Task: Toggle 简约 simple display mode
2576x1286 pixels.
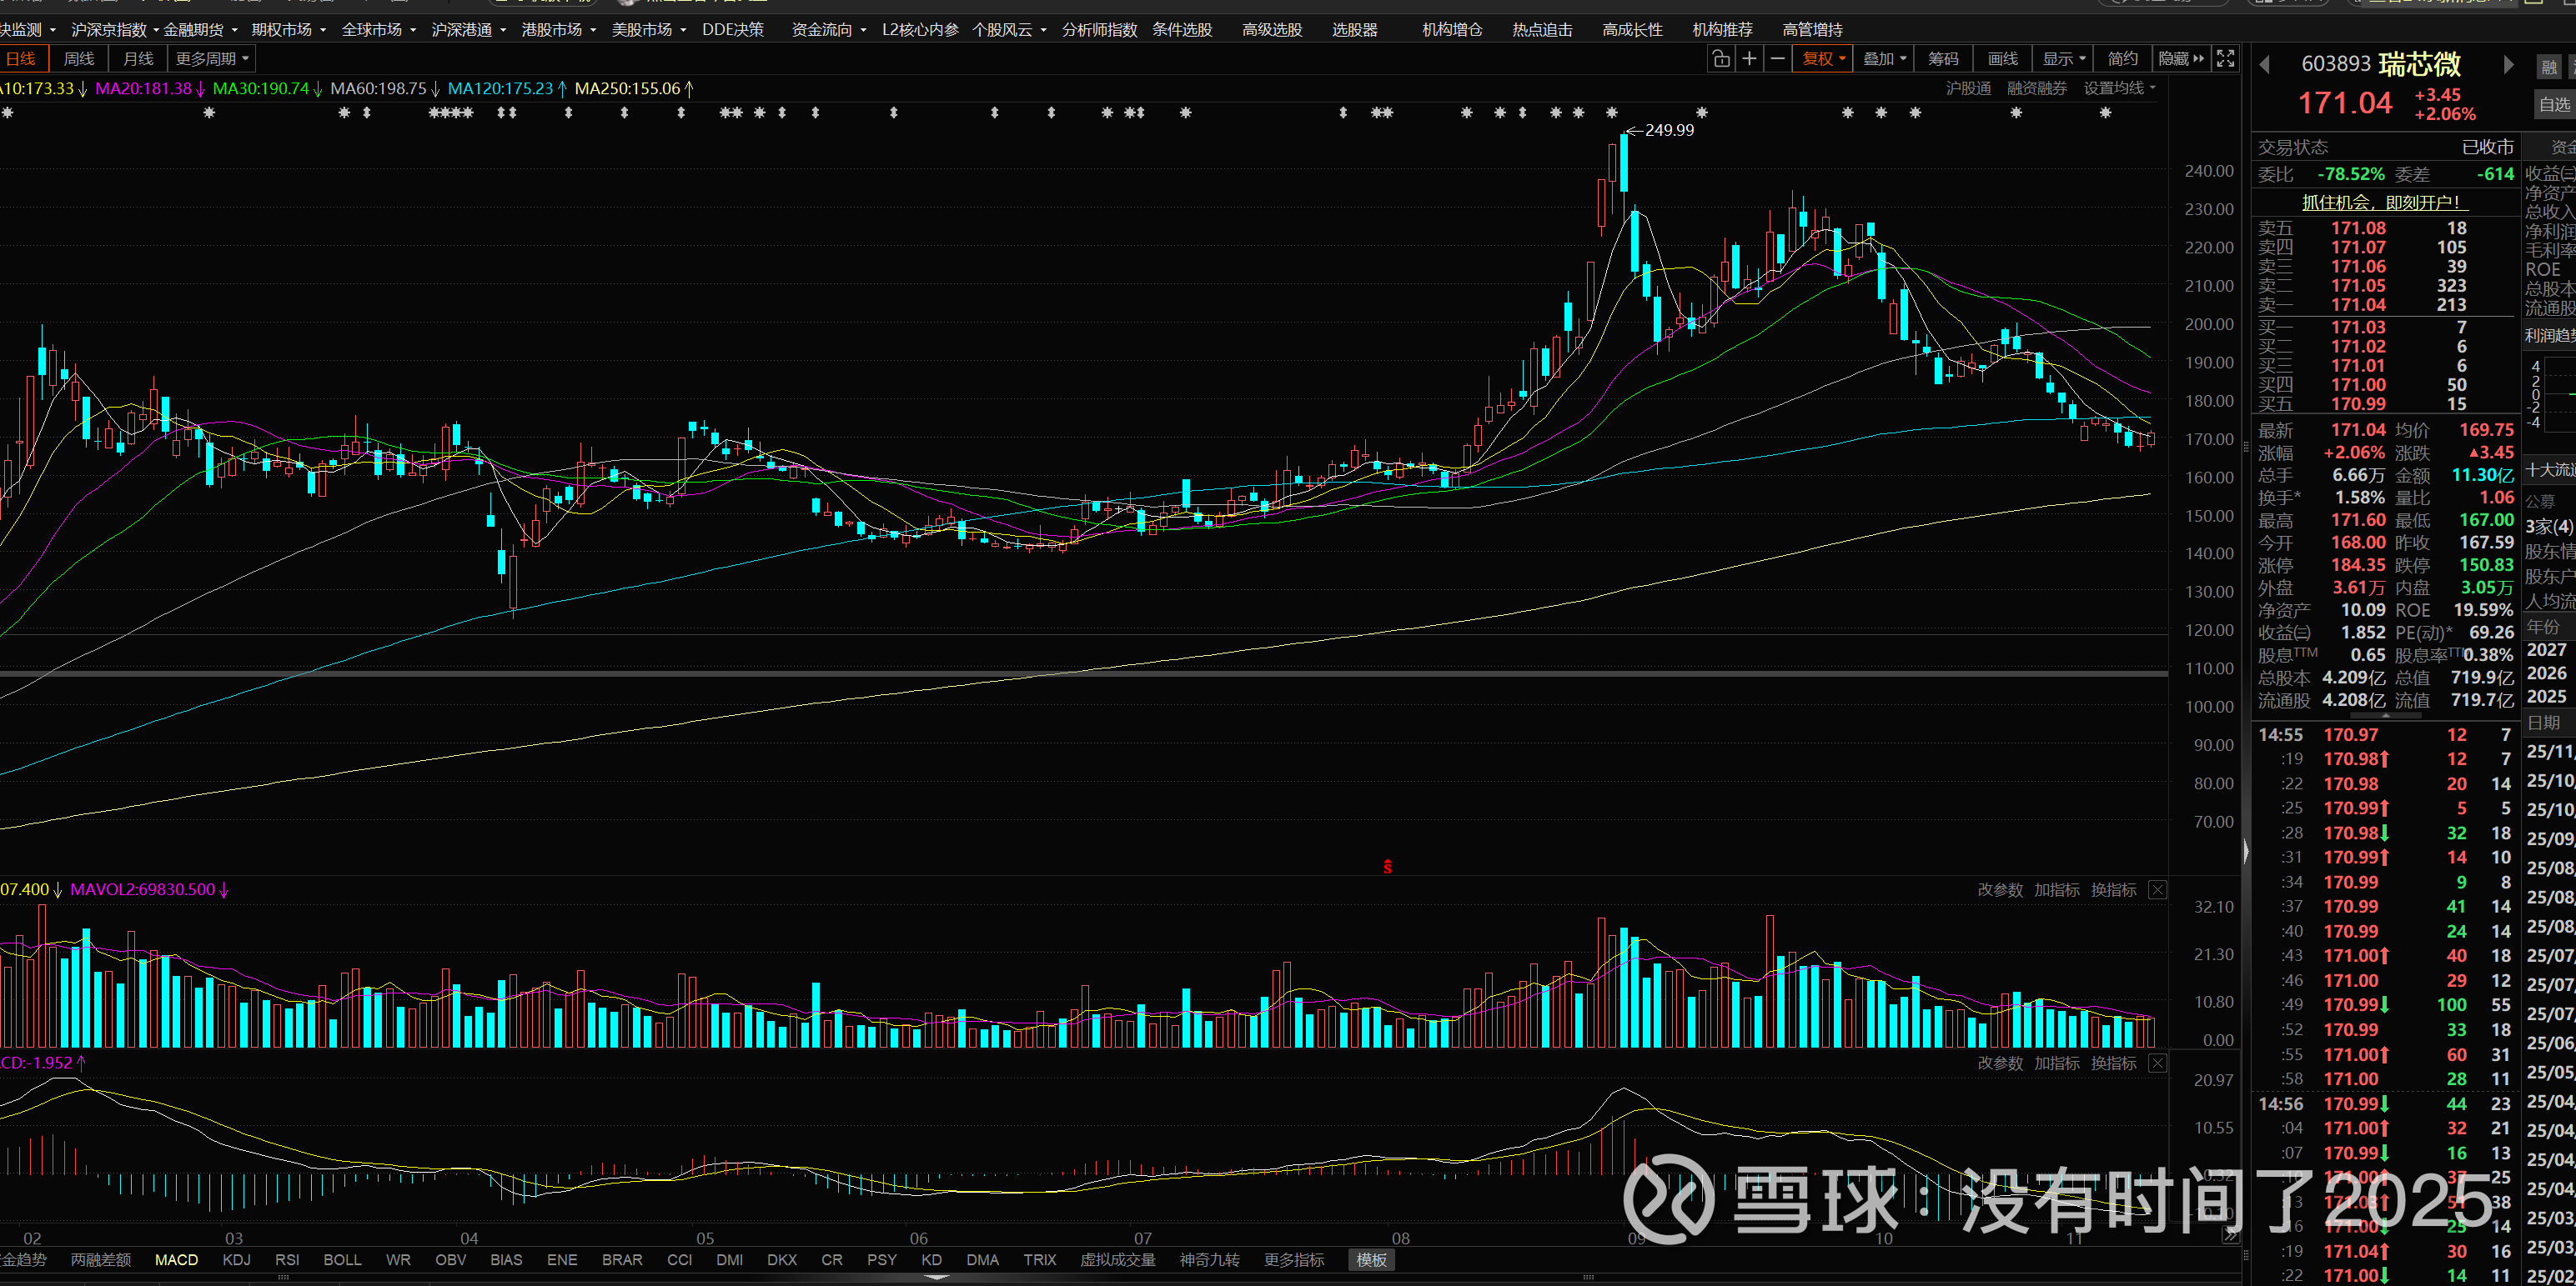Action: click(x=2122, y=59)
